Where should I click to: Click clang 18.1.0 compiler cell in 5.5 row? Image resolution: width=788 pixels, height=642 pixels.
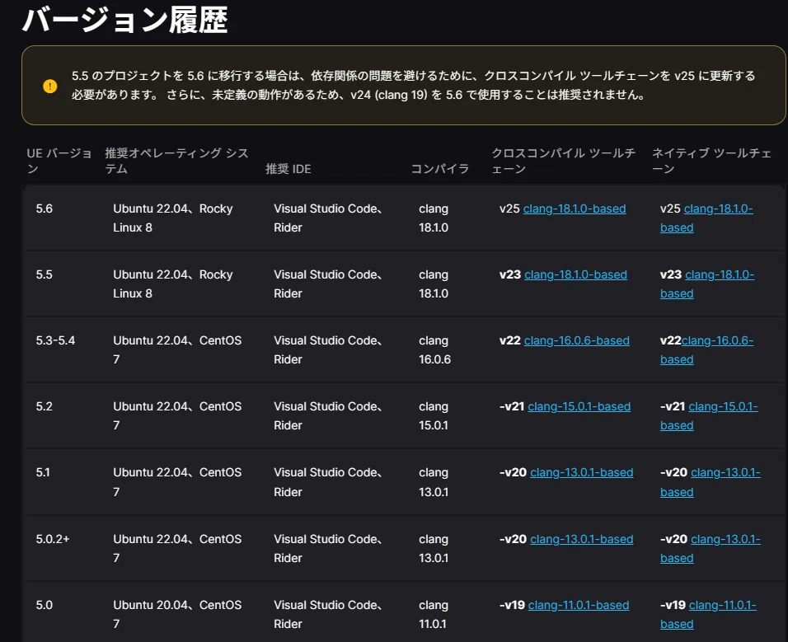pos(434,284)
